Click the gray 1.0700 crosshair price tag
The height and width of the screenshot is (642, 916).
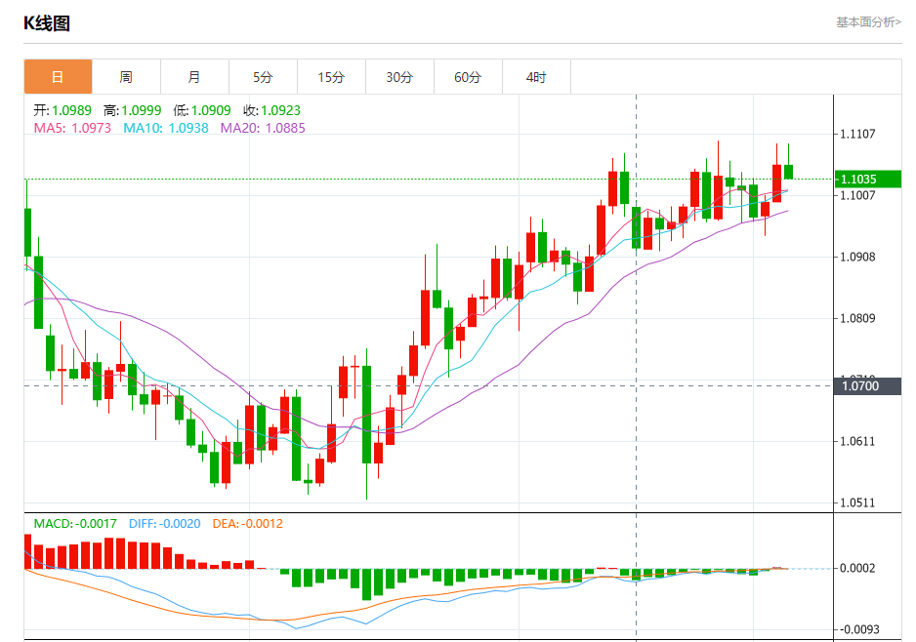867,385
